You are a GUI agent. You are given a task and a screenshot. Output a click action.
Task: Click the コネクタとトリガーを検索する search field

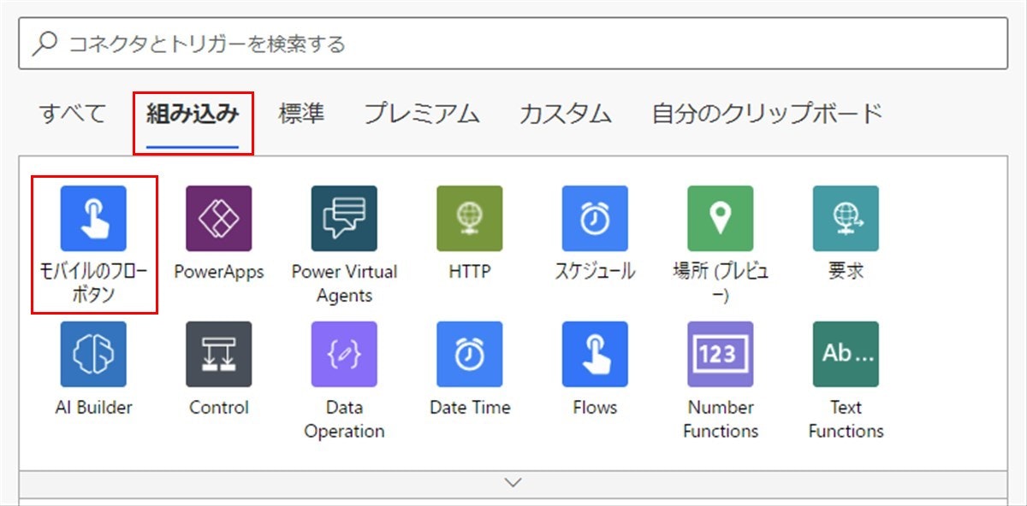point(513,43)
